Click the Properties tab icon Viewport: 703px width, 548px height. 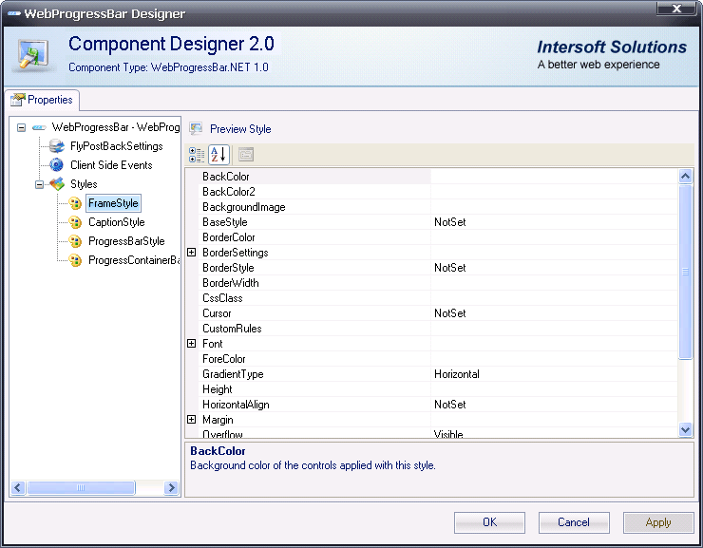(x=18, y=100)
